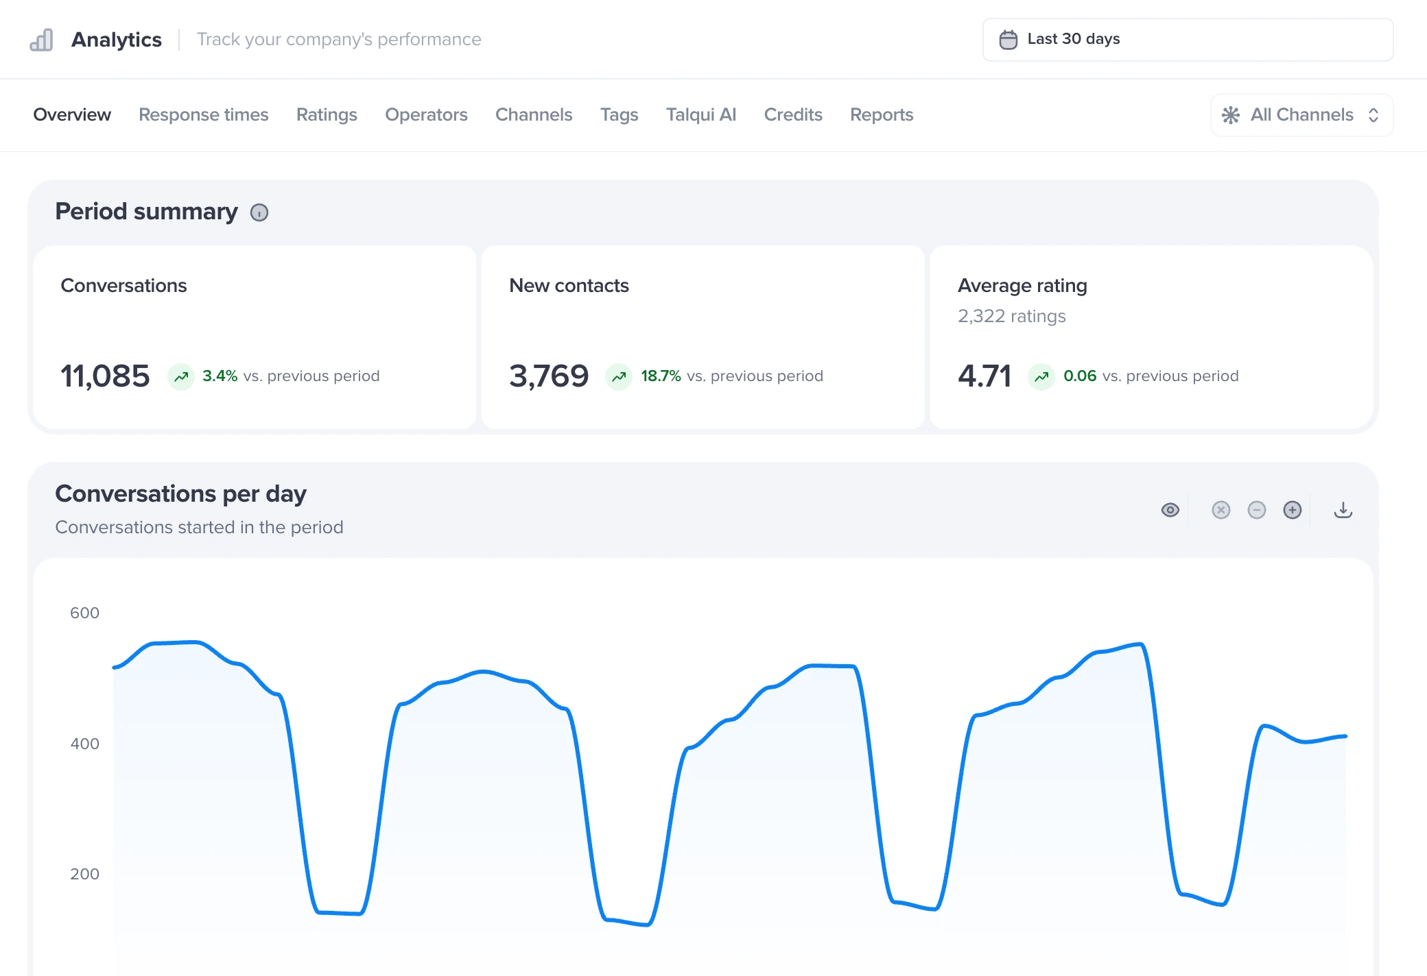Click the Analytics bar chart icon

click(x=41, y=40)
